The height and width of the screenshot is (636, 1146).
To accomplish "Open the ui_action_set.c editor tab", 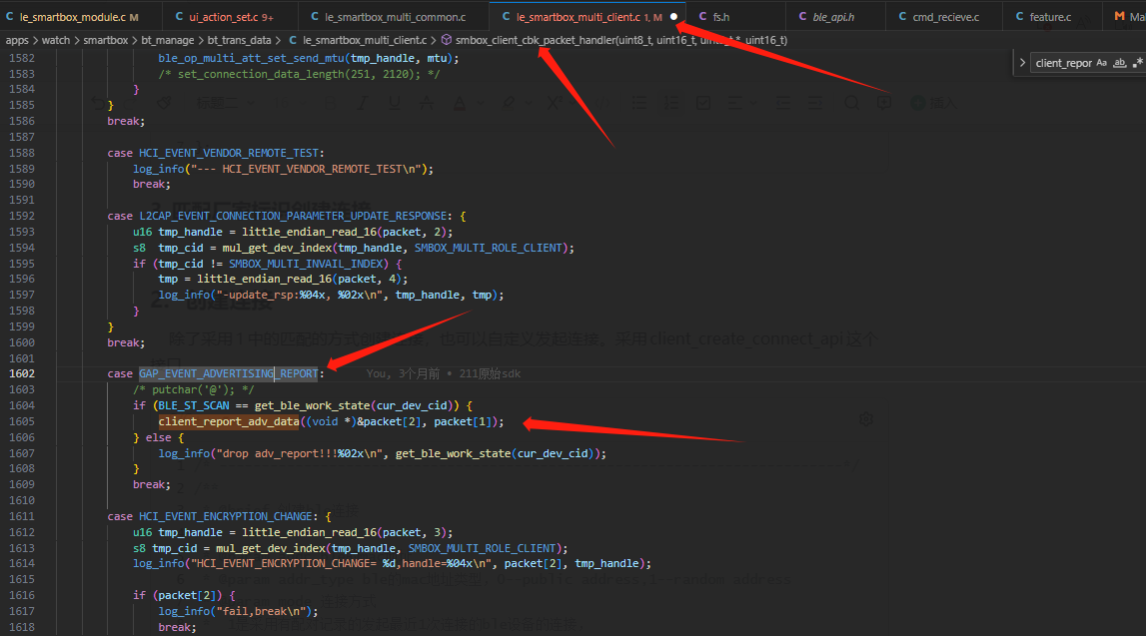I will pyautogui.click(x=224, y=17).
